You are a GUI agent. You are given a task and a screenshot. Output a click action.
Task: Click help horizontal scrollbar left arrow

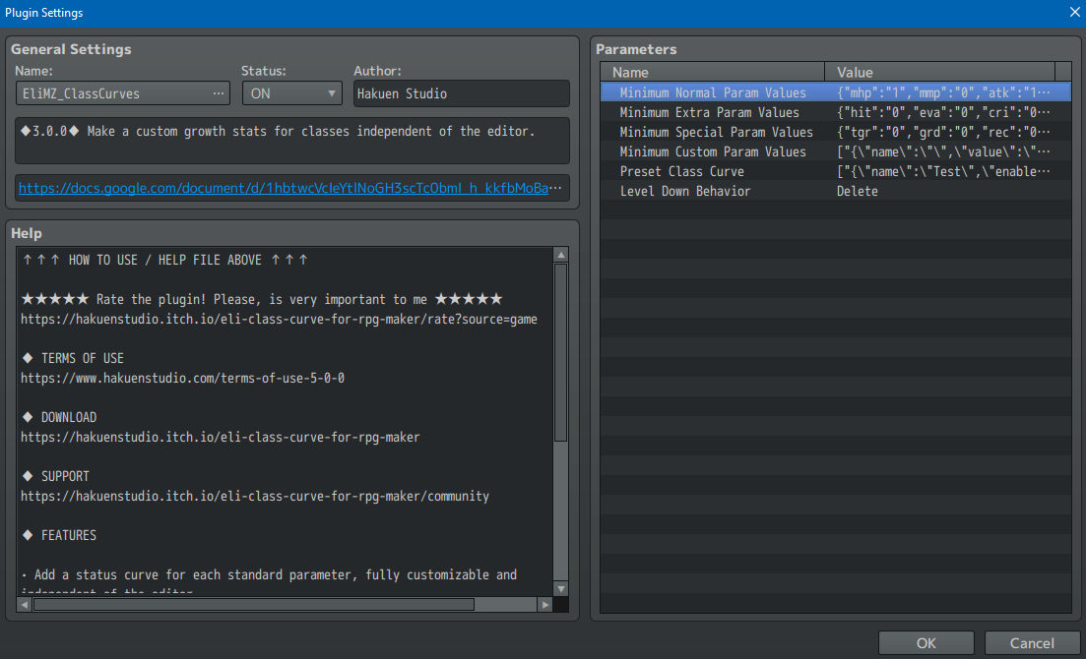click(25, 604)
